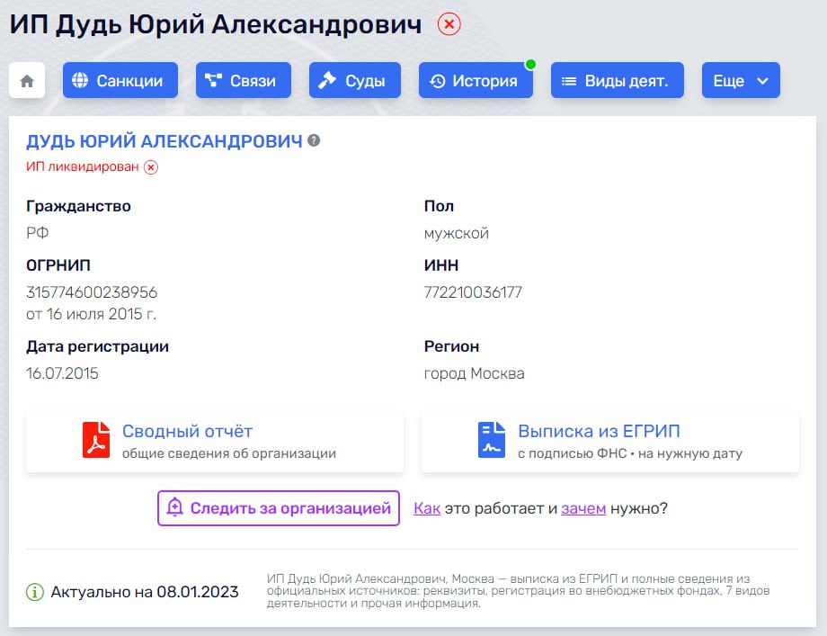Click the ДУДЬ ЮРИЙ АЛЕКСАНДРОВИЧ heading link
Screen dimensions: 827x636
click(x=164, y=141)
